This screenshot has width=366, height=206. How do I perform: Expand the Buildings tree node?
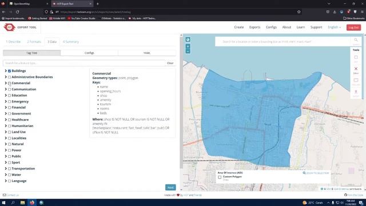click(6, 71)
